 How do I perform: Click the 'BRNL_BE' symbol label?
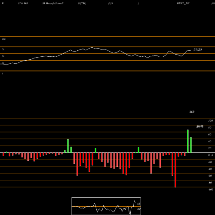(183, 3)
